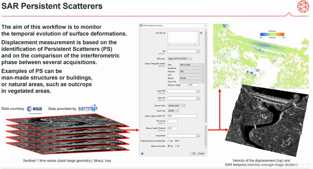Viewport: 313px width, 169px height.
Task: Open the Geoid Type dropdown showing EGM96
Action: click(x=173, y=111)
